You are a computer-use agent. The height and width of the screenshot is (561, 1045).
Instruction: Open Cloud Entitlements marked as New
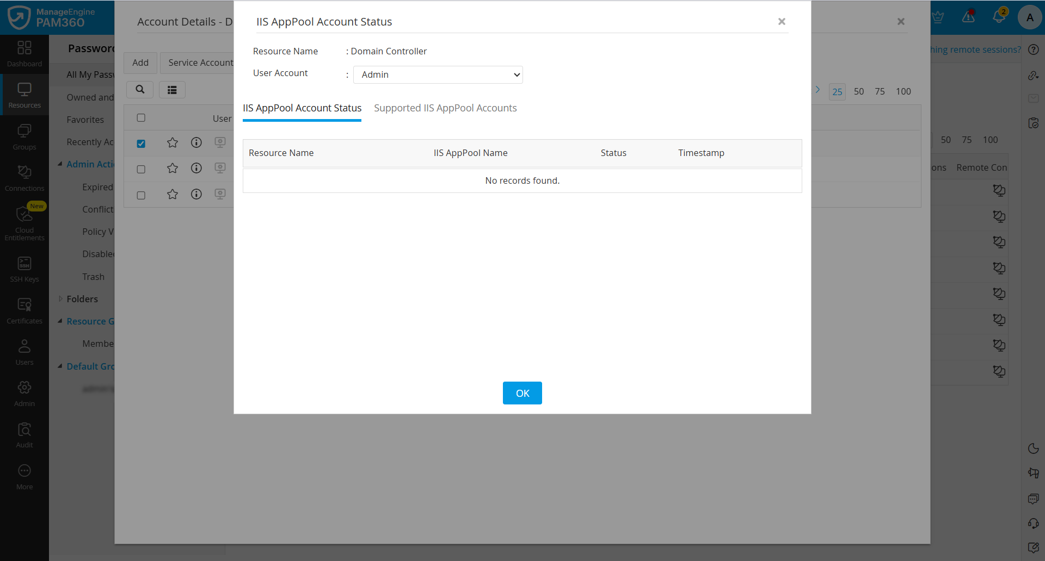pyautogui.click(x=24, y=223)
